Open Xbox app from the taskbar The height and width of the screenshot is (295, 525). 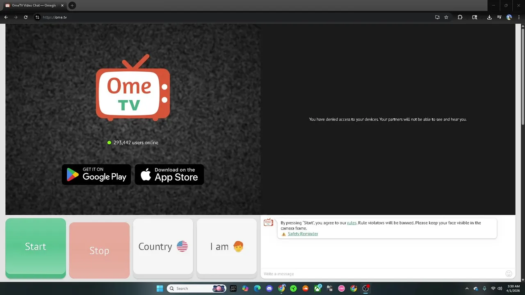317,288
